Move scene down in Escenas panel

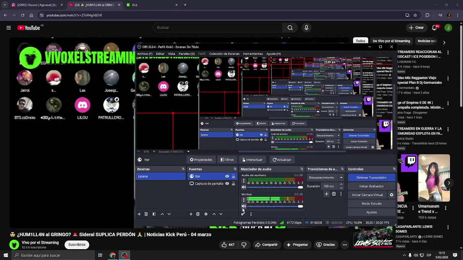(169, 214)
